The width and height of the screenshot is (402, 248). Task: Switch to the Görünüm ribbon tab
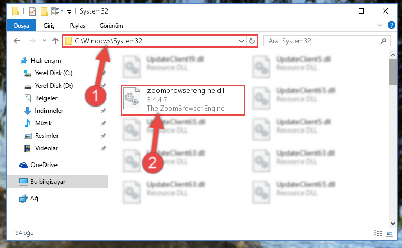(111, 26)
